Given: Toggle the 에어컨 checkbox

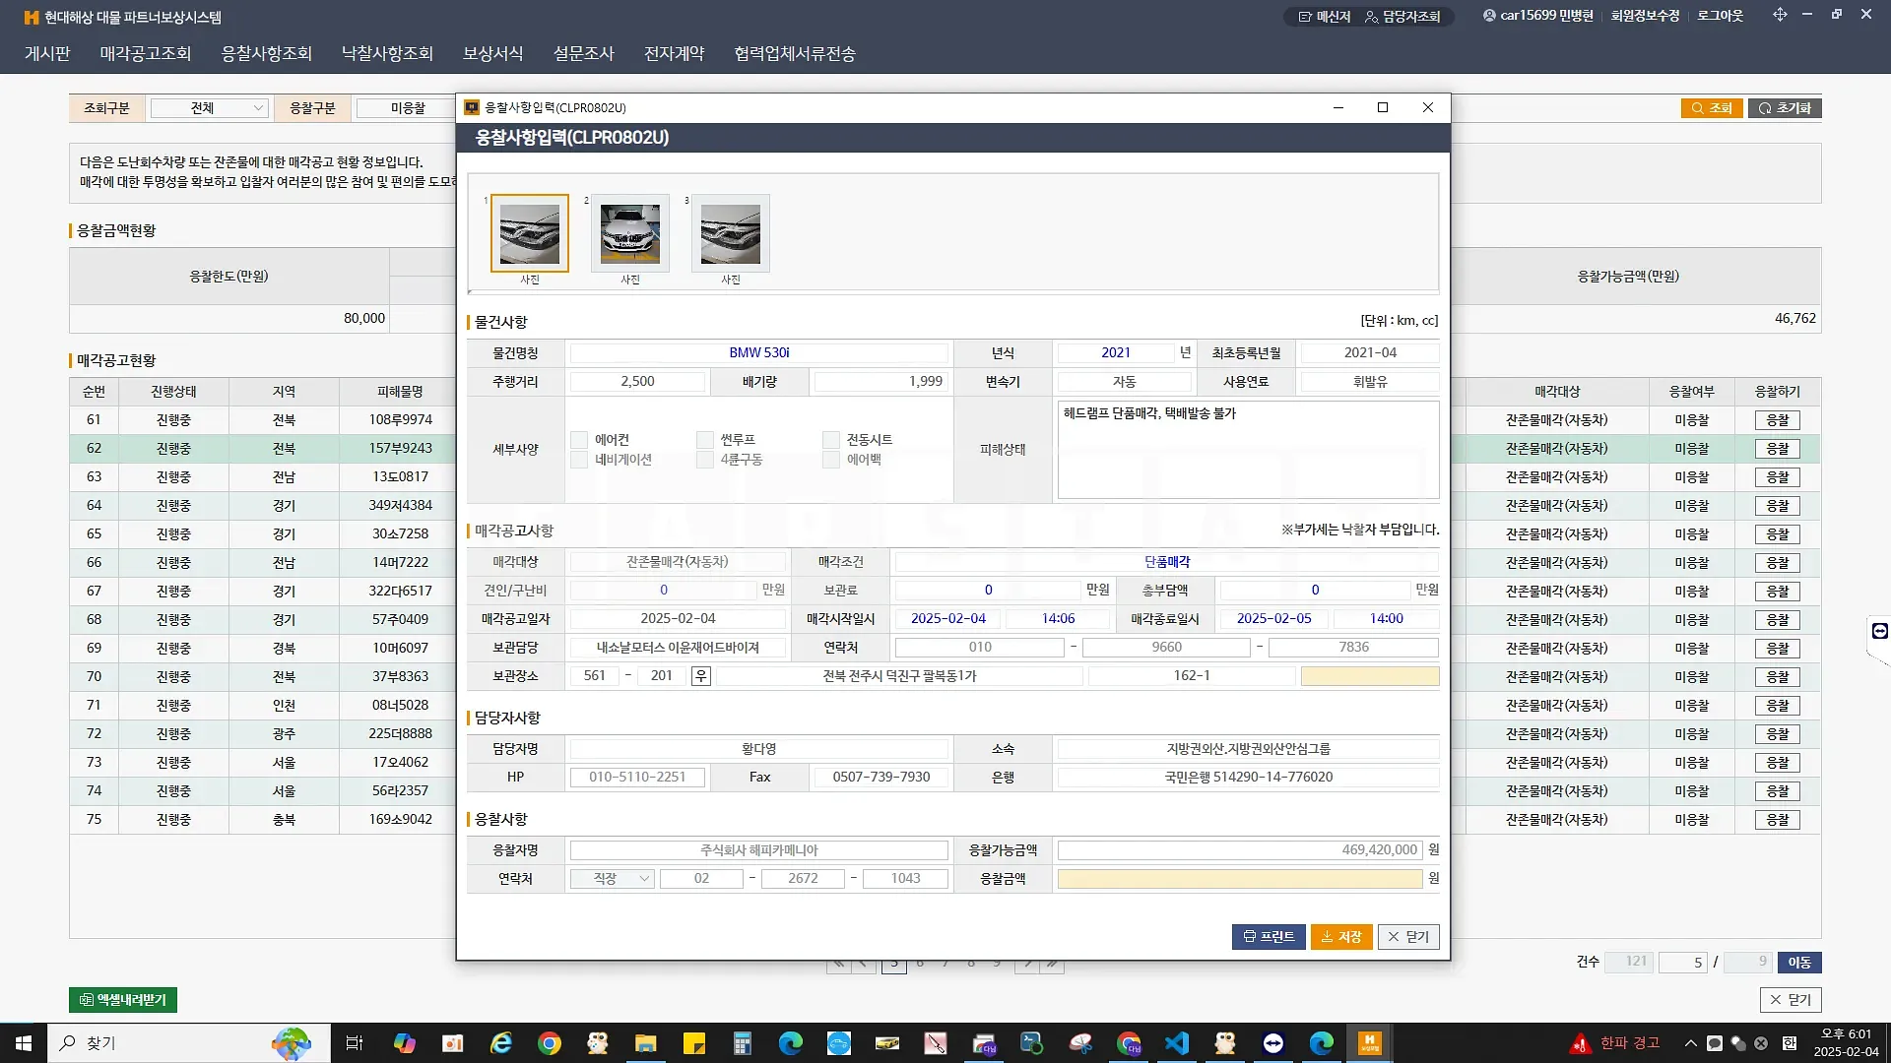Looking at the screenshot, I should tap(579, 440).
